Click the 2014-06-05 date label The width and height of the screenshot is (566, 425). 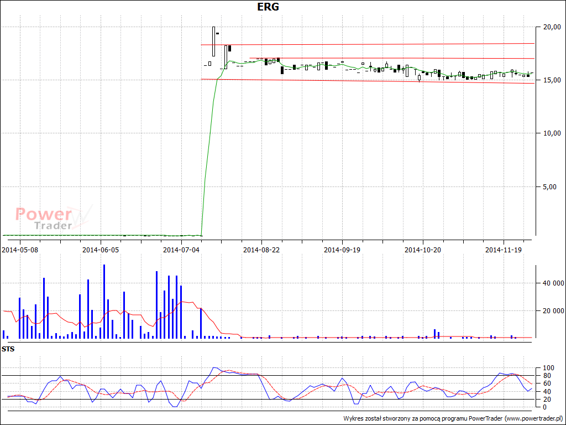point(101,250)
